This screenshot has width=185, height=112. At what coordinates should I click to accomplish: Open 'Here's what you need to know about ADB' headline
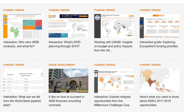pos(159,101)
